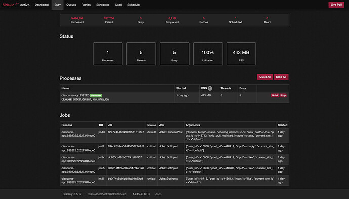The image size is (349, 199).
Task: Click the Sidekiq logo in the navbar
Action: tap(11, 5)
